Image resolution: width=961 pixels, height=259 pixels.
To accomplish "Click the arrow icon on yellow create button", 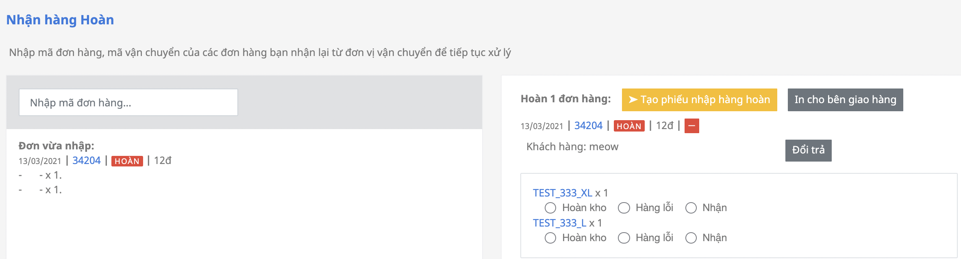I will coord(633,99).
